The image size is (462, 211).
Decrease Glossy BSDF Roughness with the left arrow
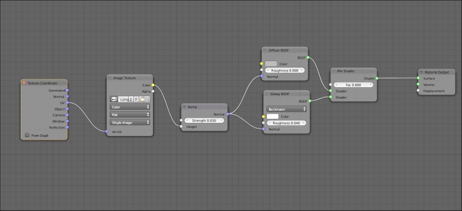coord(269,123)
